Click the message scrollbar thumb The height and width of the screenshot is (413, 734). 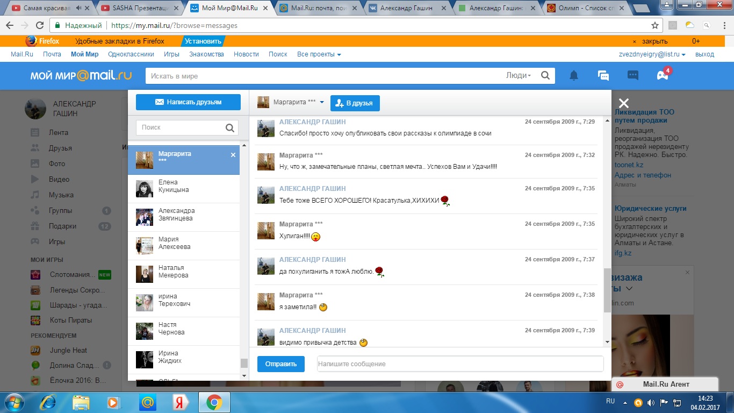click(607, 290)
